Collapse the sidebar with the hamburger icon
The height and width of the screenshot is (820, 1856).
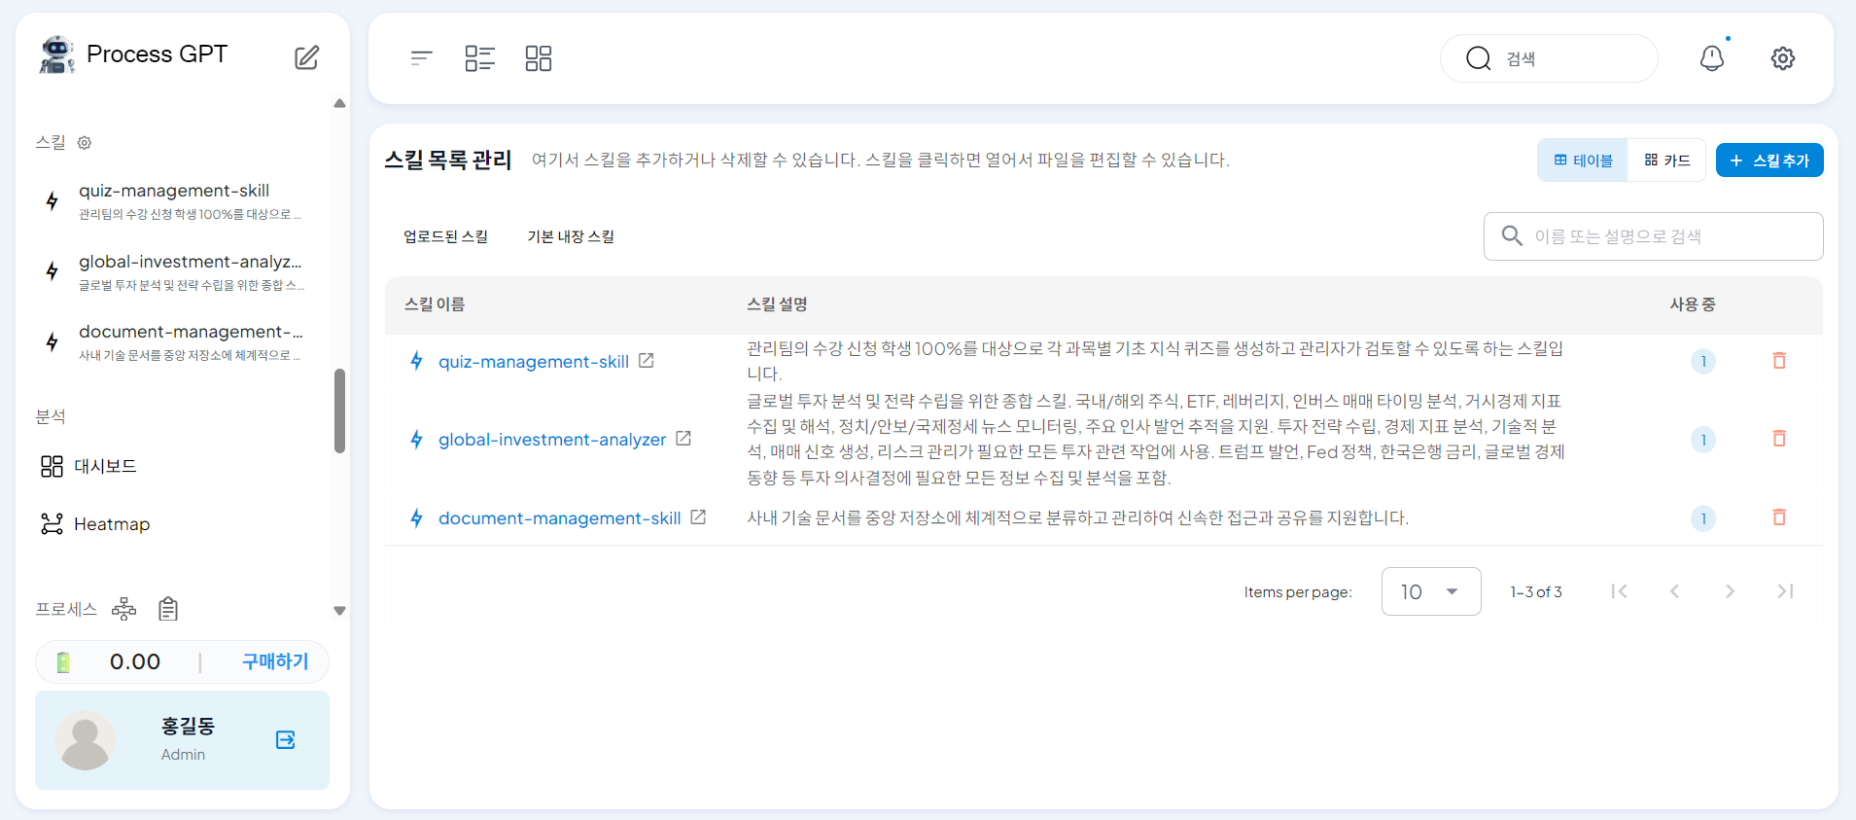421,58
